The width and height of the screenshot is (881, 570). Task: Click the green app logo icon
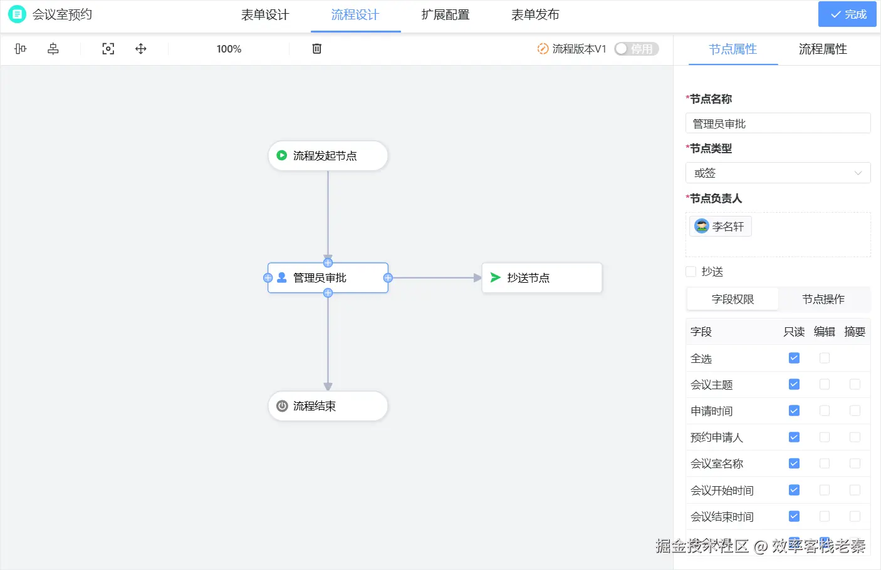[x=17, y=14]
